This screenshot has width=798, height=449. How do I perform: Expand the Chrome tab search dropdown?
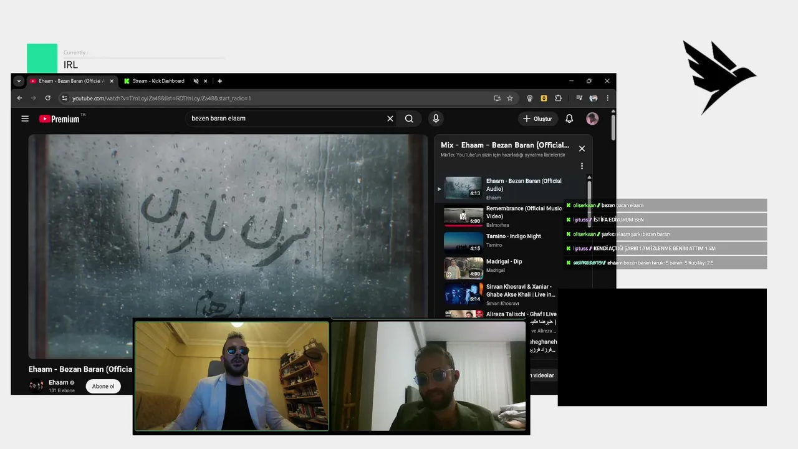tap(19, 81)
